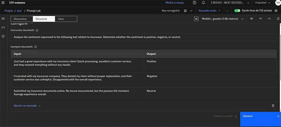The width and height of the screenshot is (281, 127).
Task: Open the help question mark icon
Action: (x=194, y=3)
